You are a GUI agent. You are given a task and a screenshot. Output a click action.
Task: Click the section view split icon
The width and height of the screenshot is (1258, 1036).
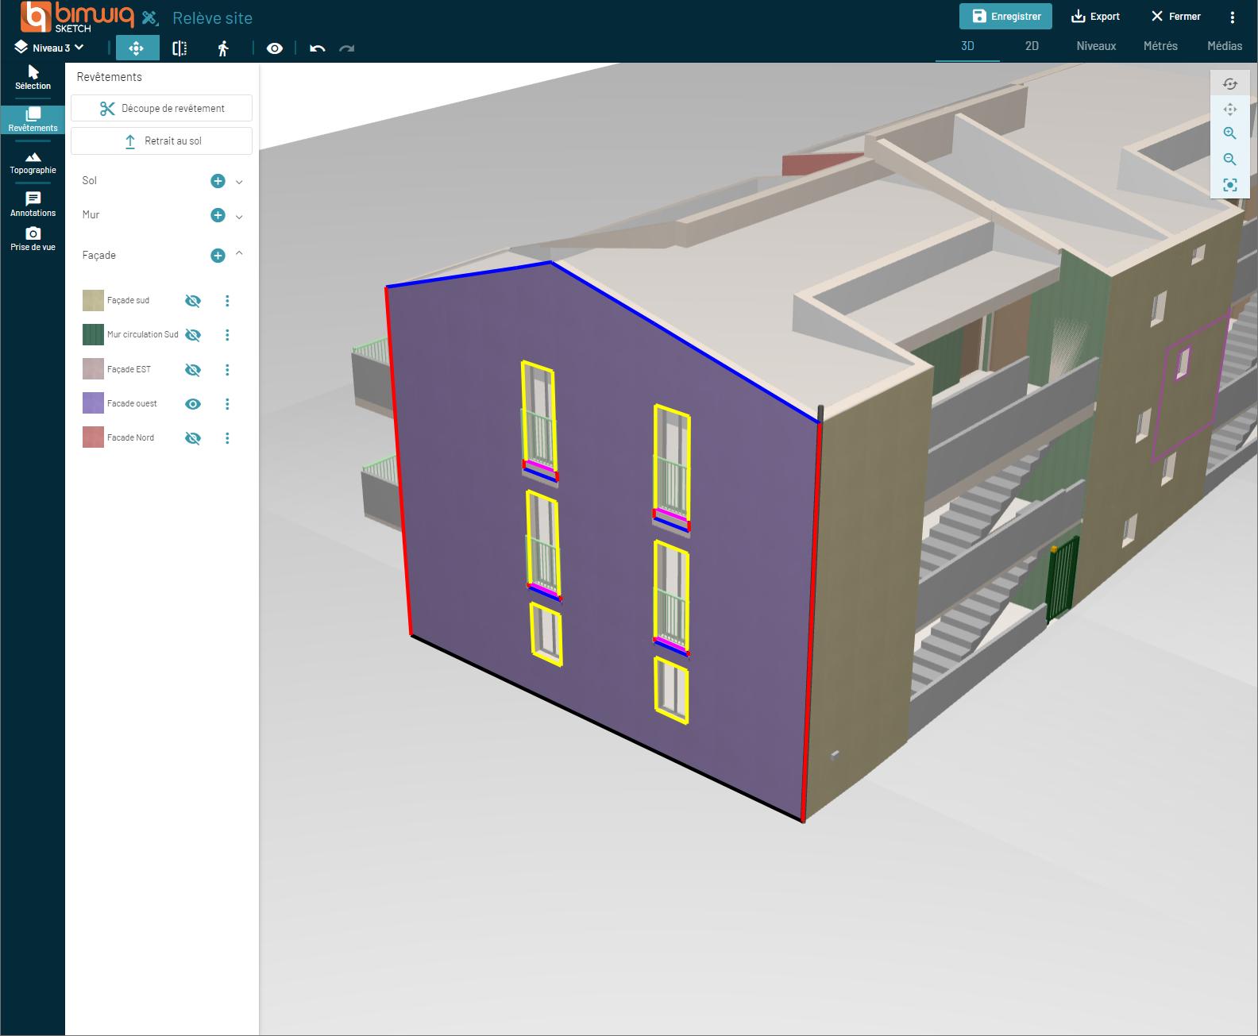click(x=179, y=48)
